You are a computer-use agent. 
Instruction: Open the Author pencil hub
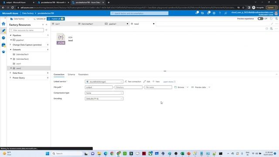tap(3, 31)
